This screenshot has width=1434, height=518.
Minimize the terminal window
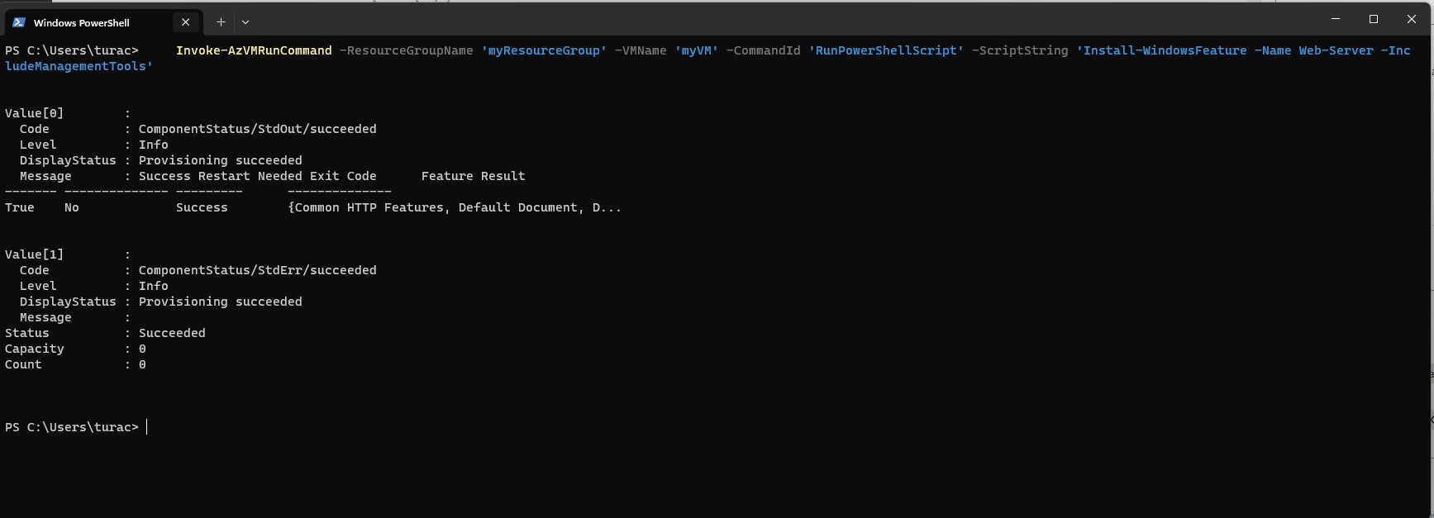[1335, 19]
